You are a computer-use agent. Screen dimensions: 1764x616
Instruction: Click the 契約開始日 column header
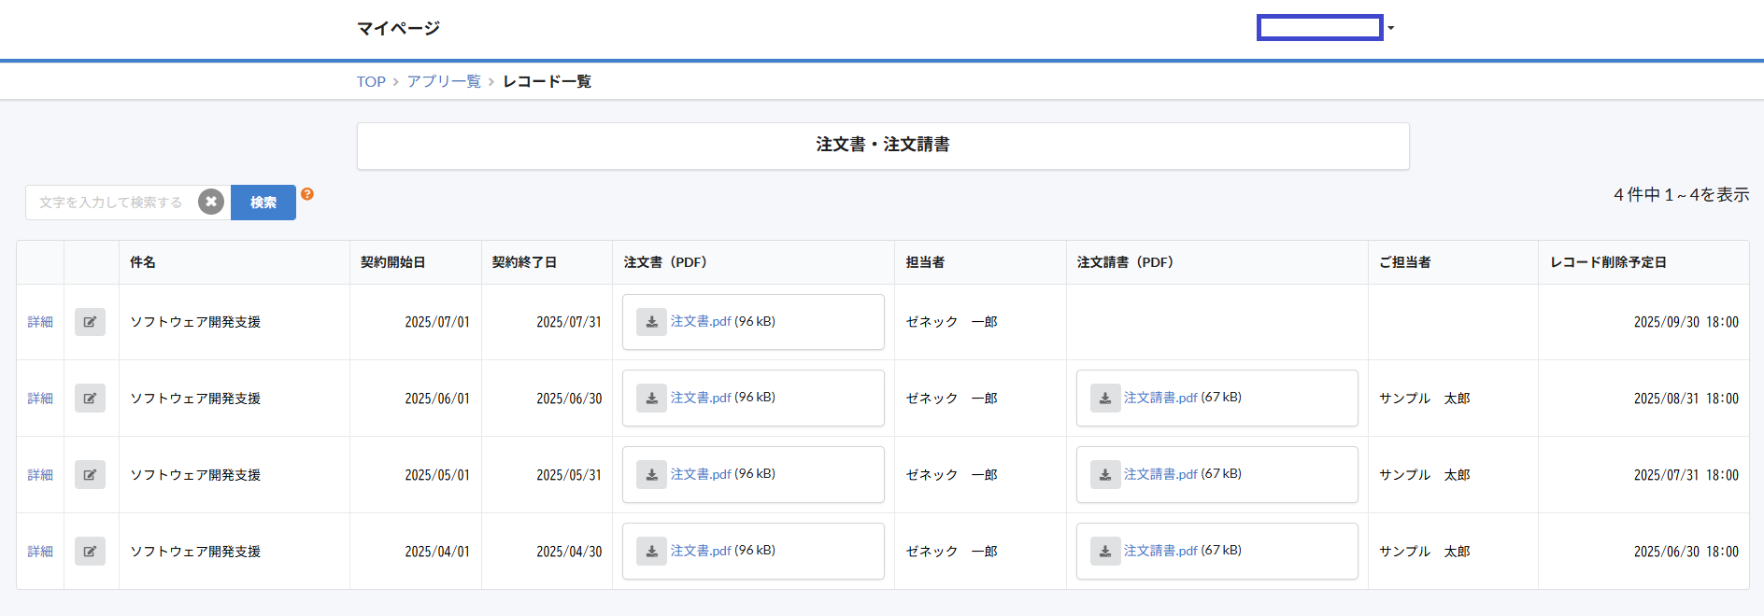tap(393, 262)
